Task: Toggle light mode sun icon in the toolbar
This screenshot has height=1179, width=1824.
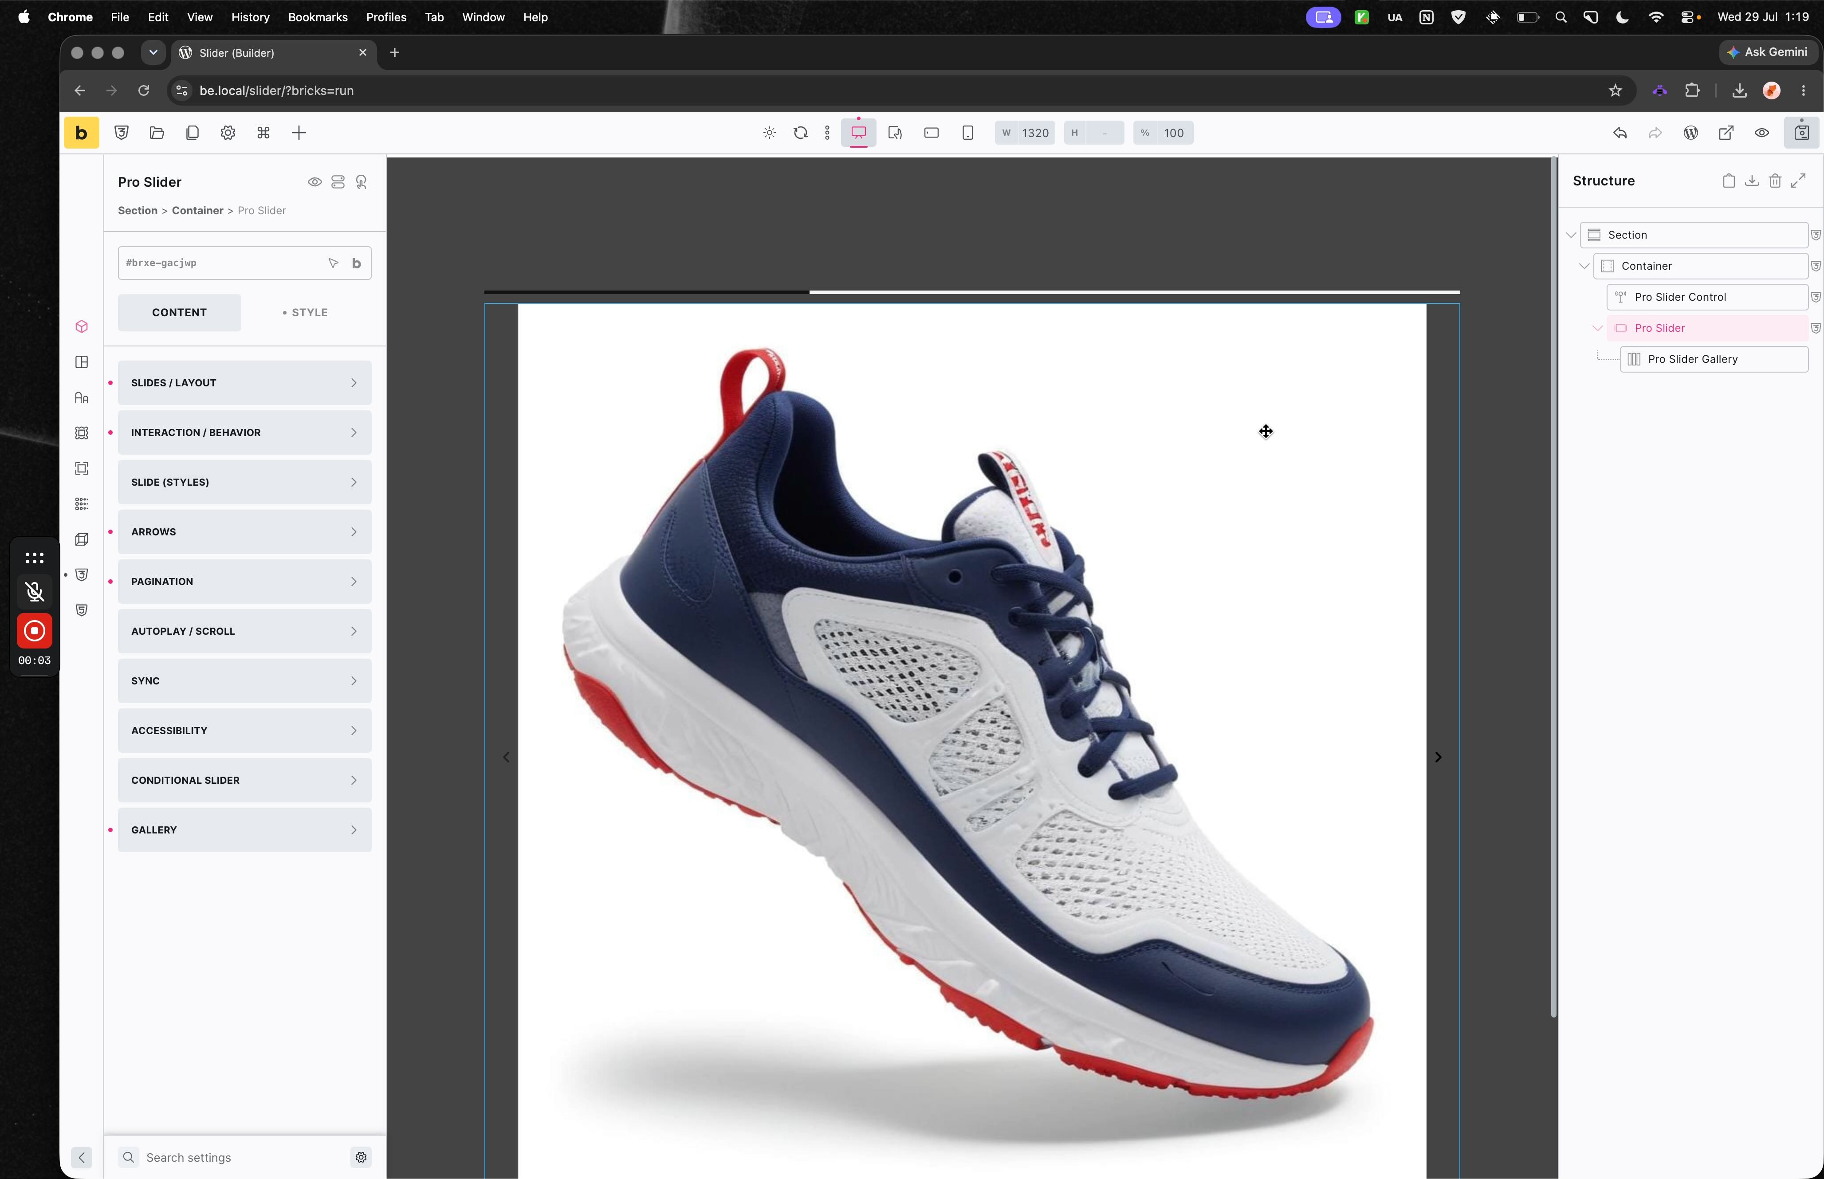Action: (x=769, y=133)
